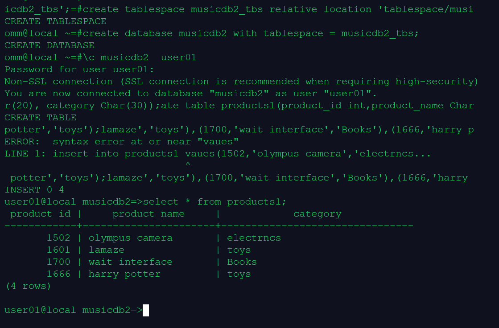Click the CREATE DATABASE output line
The height and width of the screenshot is (328, 499).
click(x=49, y=45)
